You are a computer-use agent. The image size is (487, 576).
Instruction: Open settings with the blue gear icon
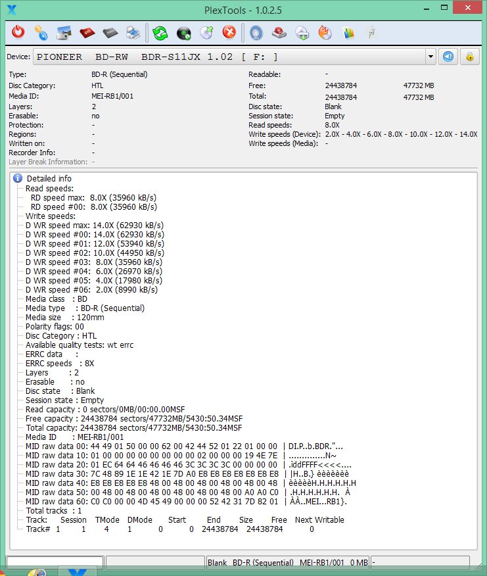pos(41,32)
